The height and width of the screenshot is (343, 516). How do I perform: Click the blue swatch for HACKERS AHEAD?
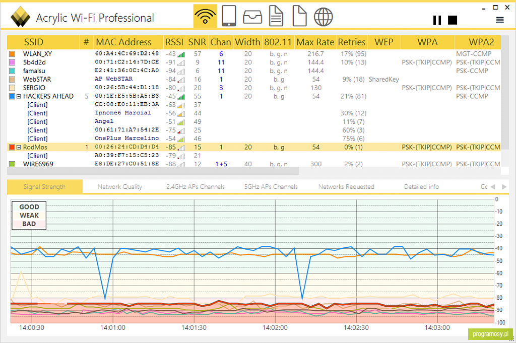[12, 96]
